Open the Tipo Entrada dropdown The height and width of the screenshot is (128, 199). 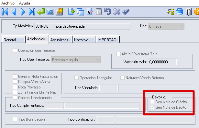pyautogui.click(x=166, y=26)
